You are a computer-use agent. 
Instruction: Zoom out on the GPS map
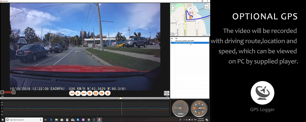point(173,9)
